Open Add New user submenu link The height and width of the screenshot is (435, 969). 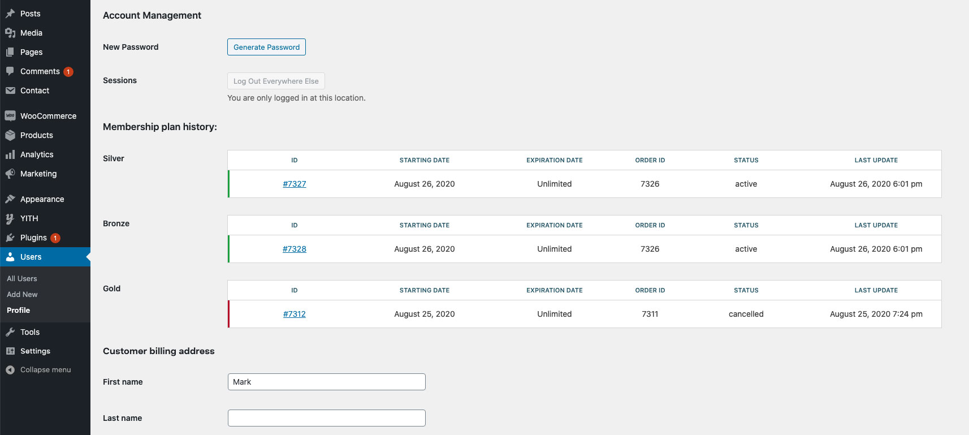point(22,294)
